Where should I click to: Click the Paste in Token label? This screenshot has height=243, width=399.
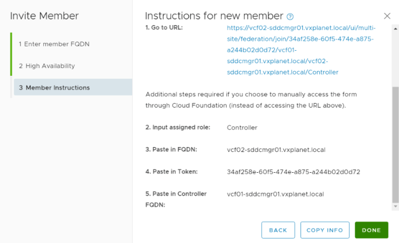click(x=172, y=172)
